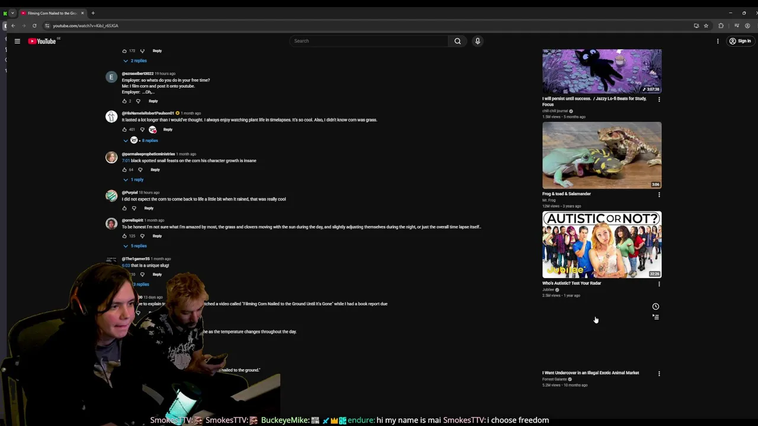The width and height of the screenshot is (758, 426).
Task: Reply to the ezraseibert3022 comment
Action: click(x=153, y=101)
